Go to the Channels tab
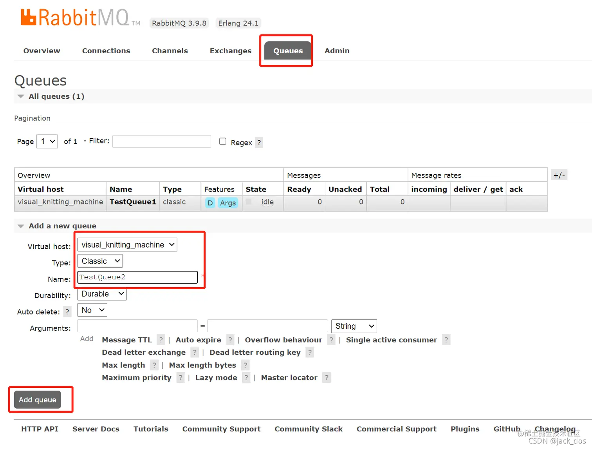 point(170,51)
